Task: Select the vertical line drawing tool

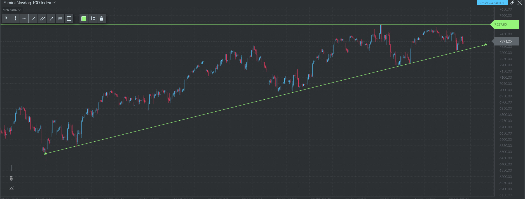Action: pyautogui.click(x=15, y=18)
